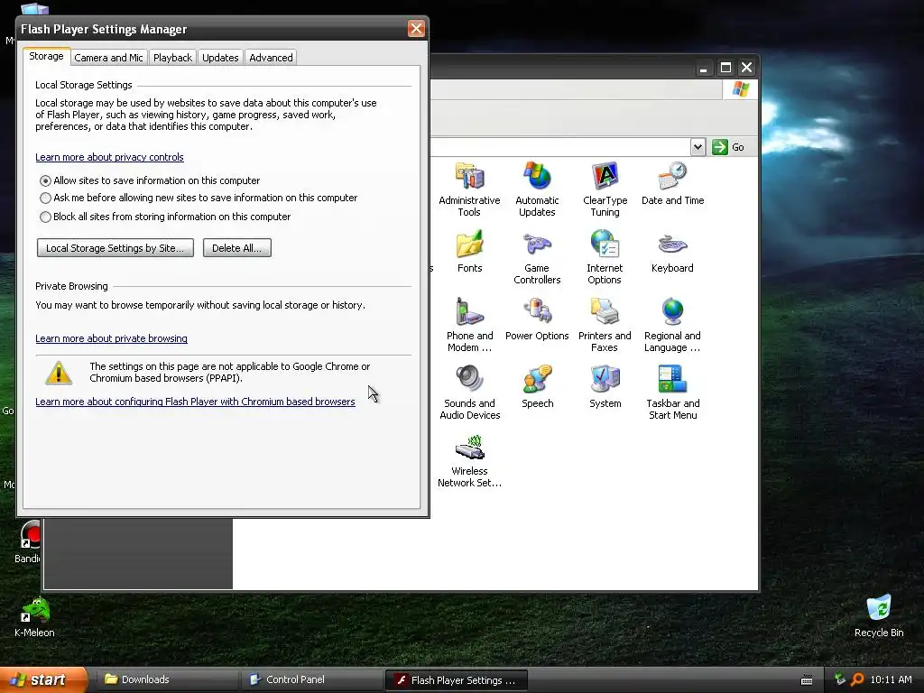Expand the Control Panel address dropdown
The image size is (924, 693).
pyautogui.click(x=698, y=147)
